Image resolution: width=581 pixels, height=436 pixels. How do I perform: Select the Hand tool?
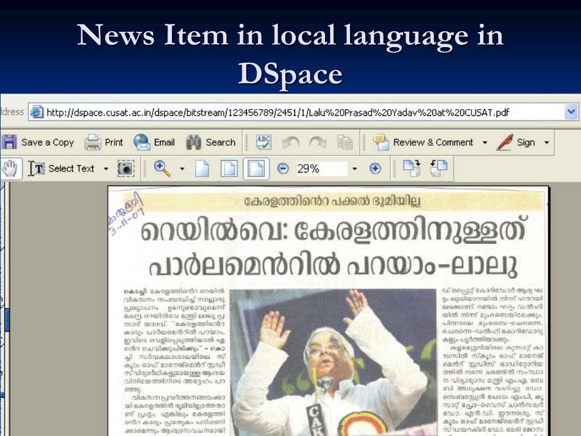[x=9, y=169]
